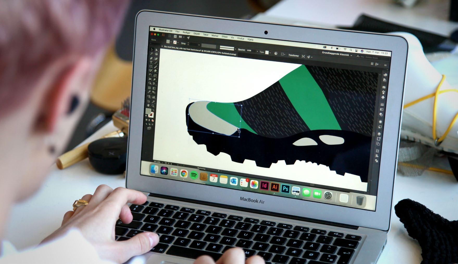The height and width of the screenshot is (264, 458).
Task: Click the fill color swatch in control bar
Action: [168, 42]
